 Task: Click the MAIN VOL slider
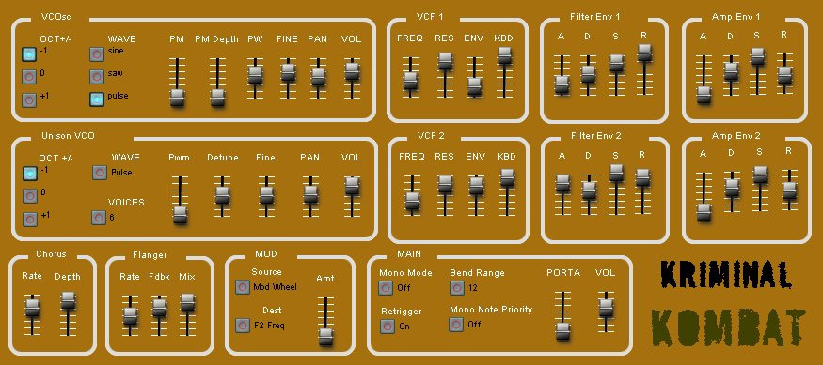[606, 308]
